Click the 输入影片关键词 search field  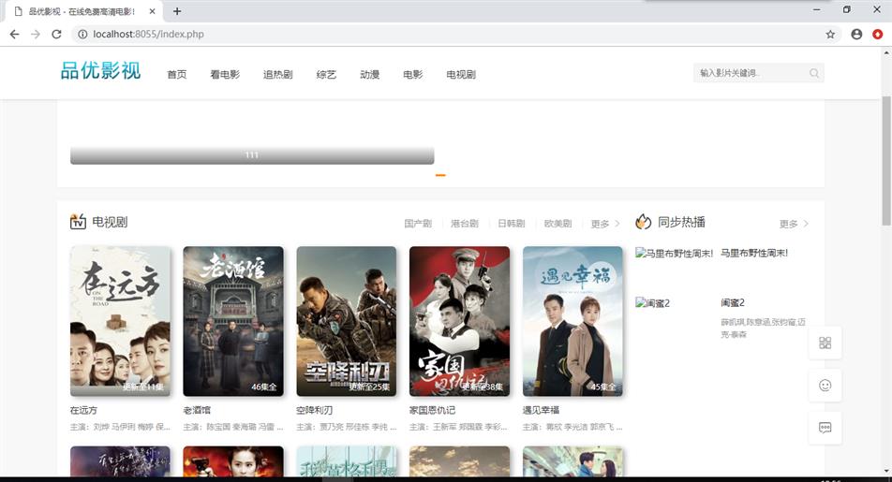[750, 73]
